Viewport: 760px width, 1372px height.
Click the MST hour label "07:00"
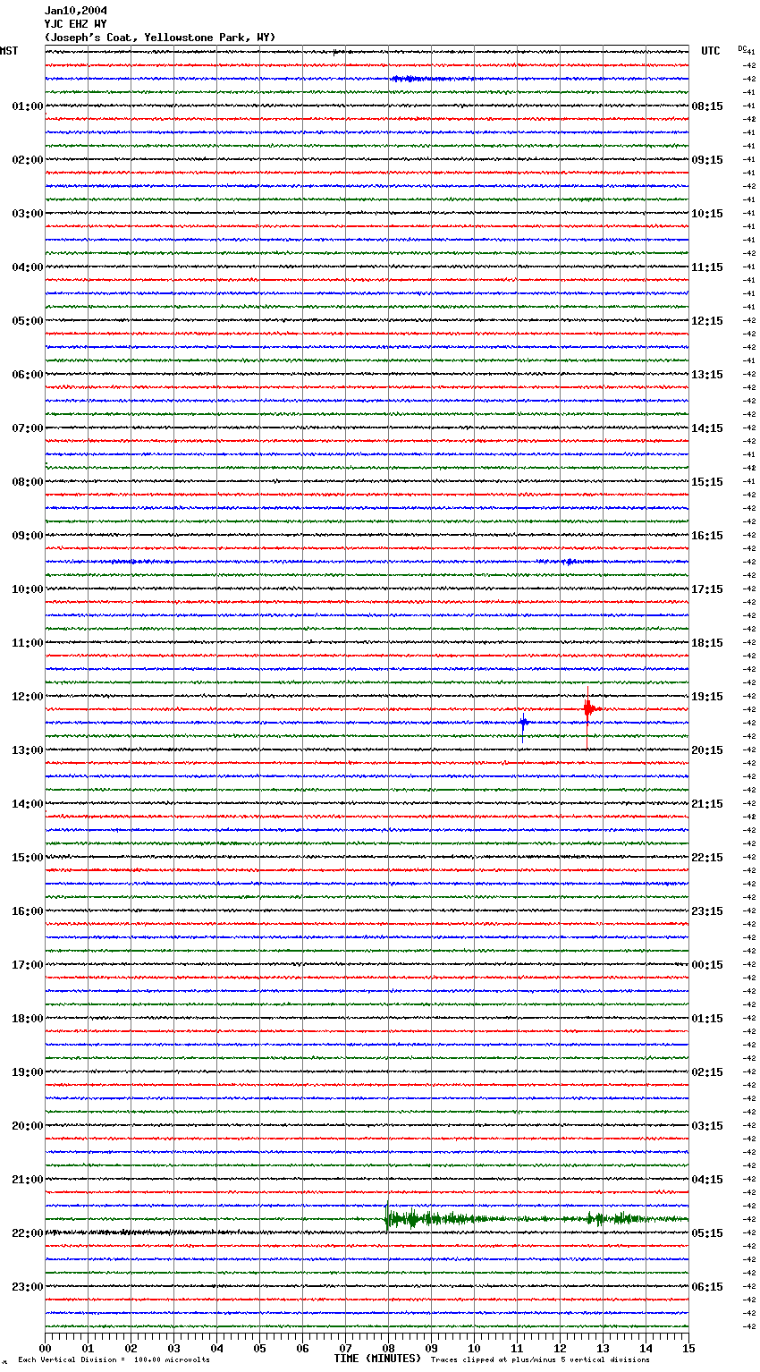[28, 428]
